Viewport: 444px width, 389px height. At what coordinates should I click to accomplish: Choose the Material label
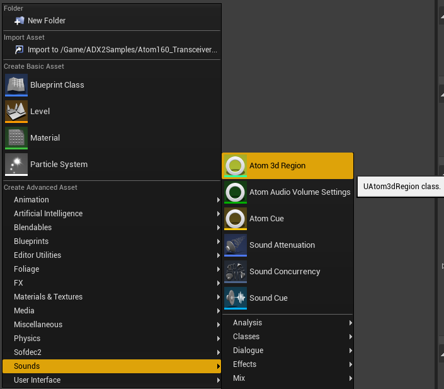pyautogui.click(x=45, y=138)
